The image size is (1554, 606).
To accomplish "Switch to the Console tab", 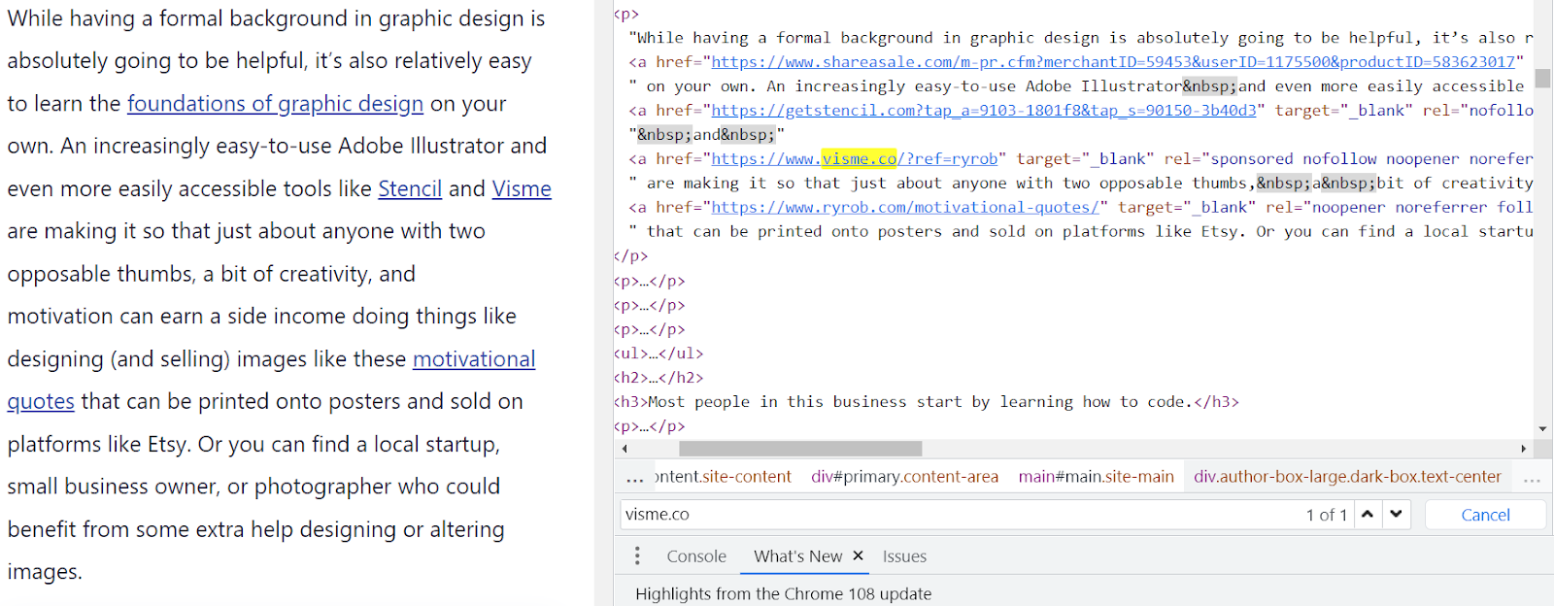I will click(x=696, y=556).
